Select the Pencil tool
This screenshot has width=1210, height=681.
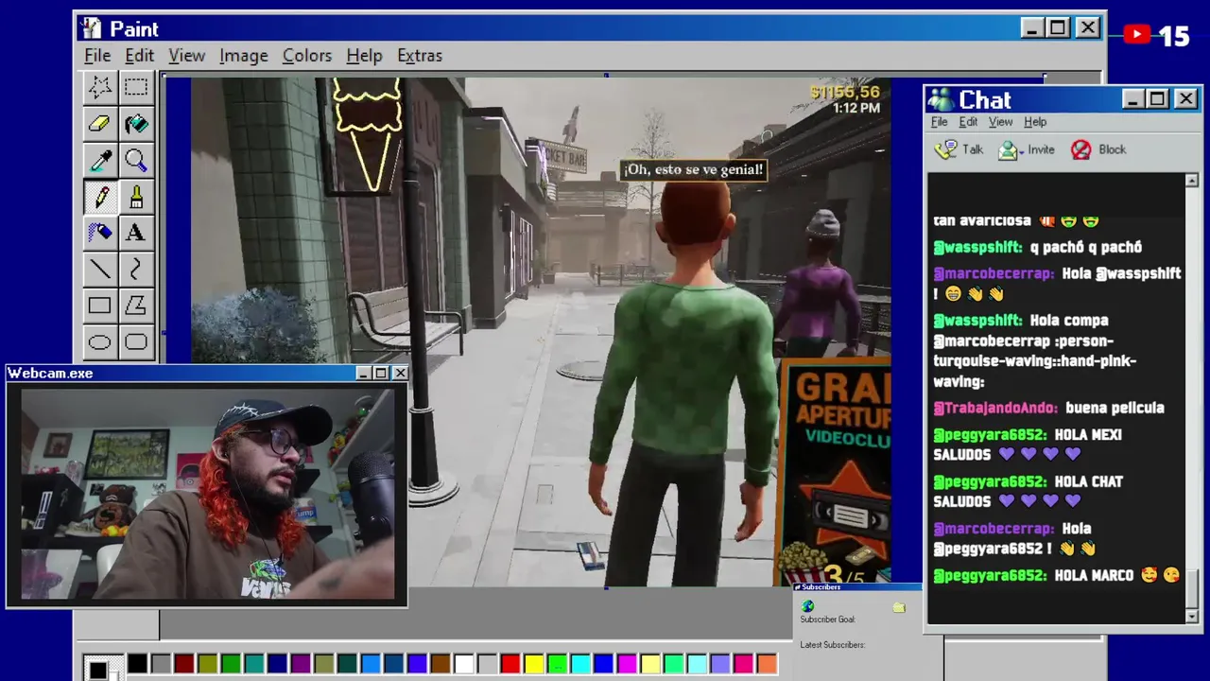tap(99, 197)
